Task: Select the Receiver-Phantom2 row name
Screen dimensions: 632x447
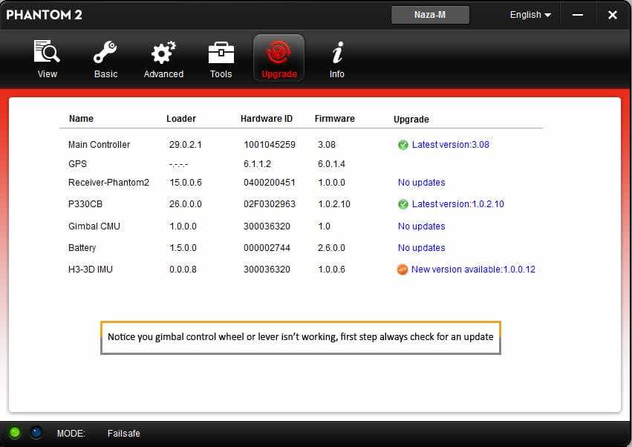Action: 108,183
